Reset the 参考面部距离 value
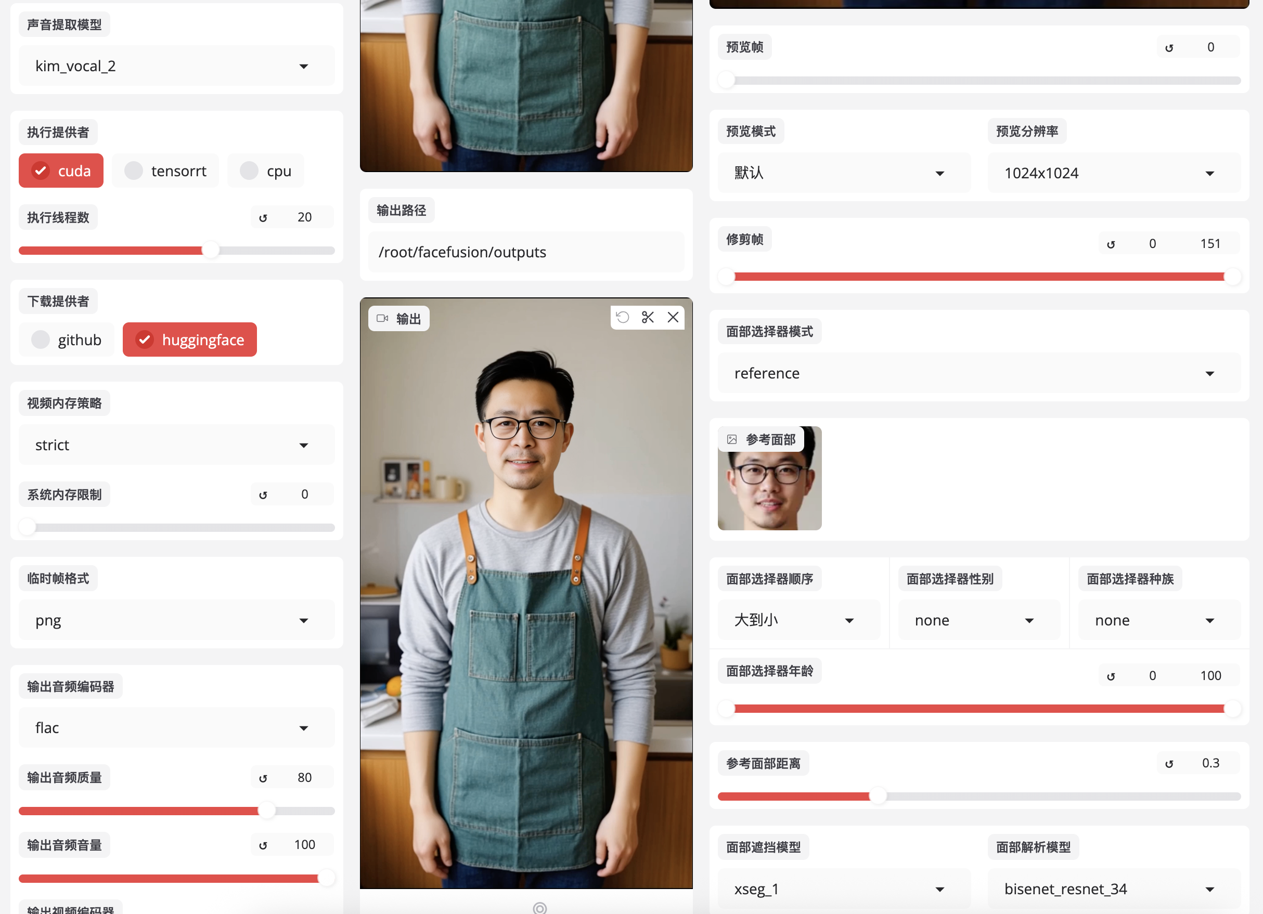1263x914 pixels. click(1169, 764)
